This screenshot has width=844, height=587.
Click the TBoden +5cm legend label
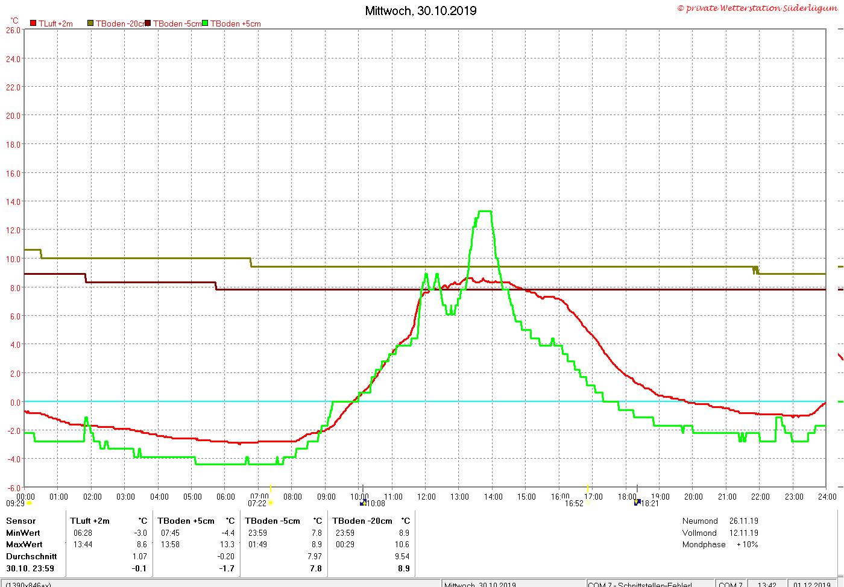coord(235,24)
